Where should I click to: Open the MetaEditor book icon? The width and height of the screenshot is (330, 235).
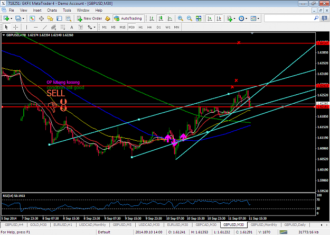(108, 19)
